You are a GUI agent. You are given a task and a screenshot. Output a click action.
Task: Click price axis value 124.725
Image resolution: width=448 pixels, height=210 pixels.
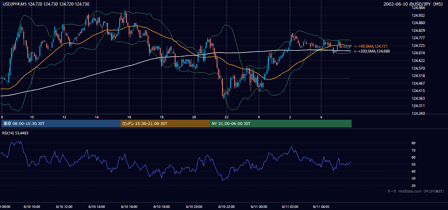tap(418, 46)
